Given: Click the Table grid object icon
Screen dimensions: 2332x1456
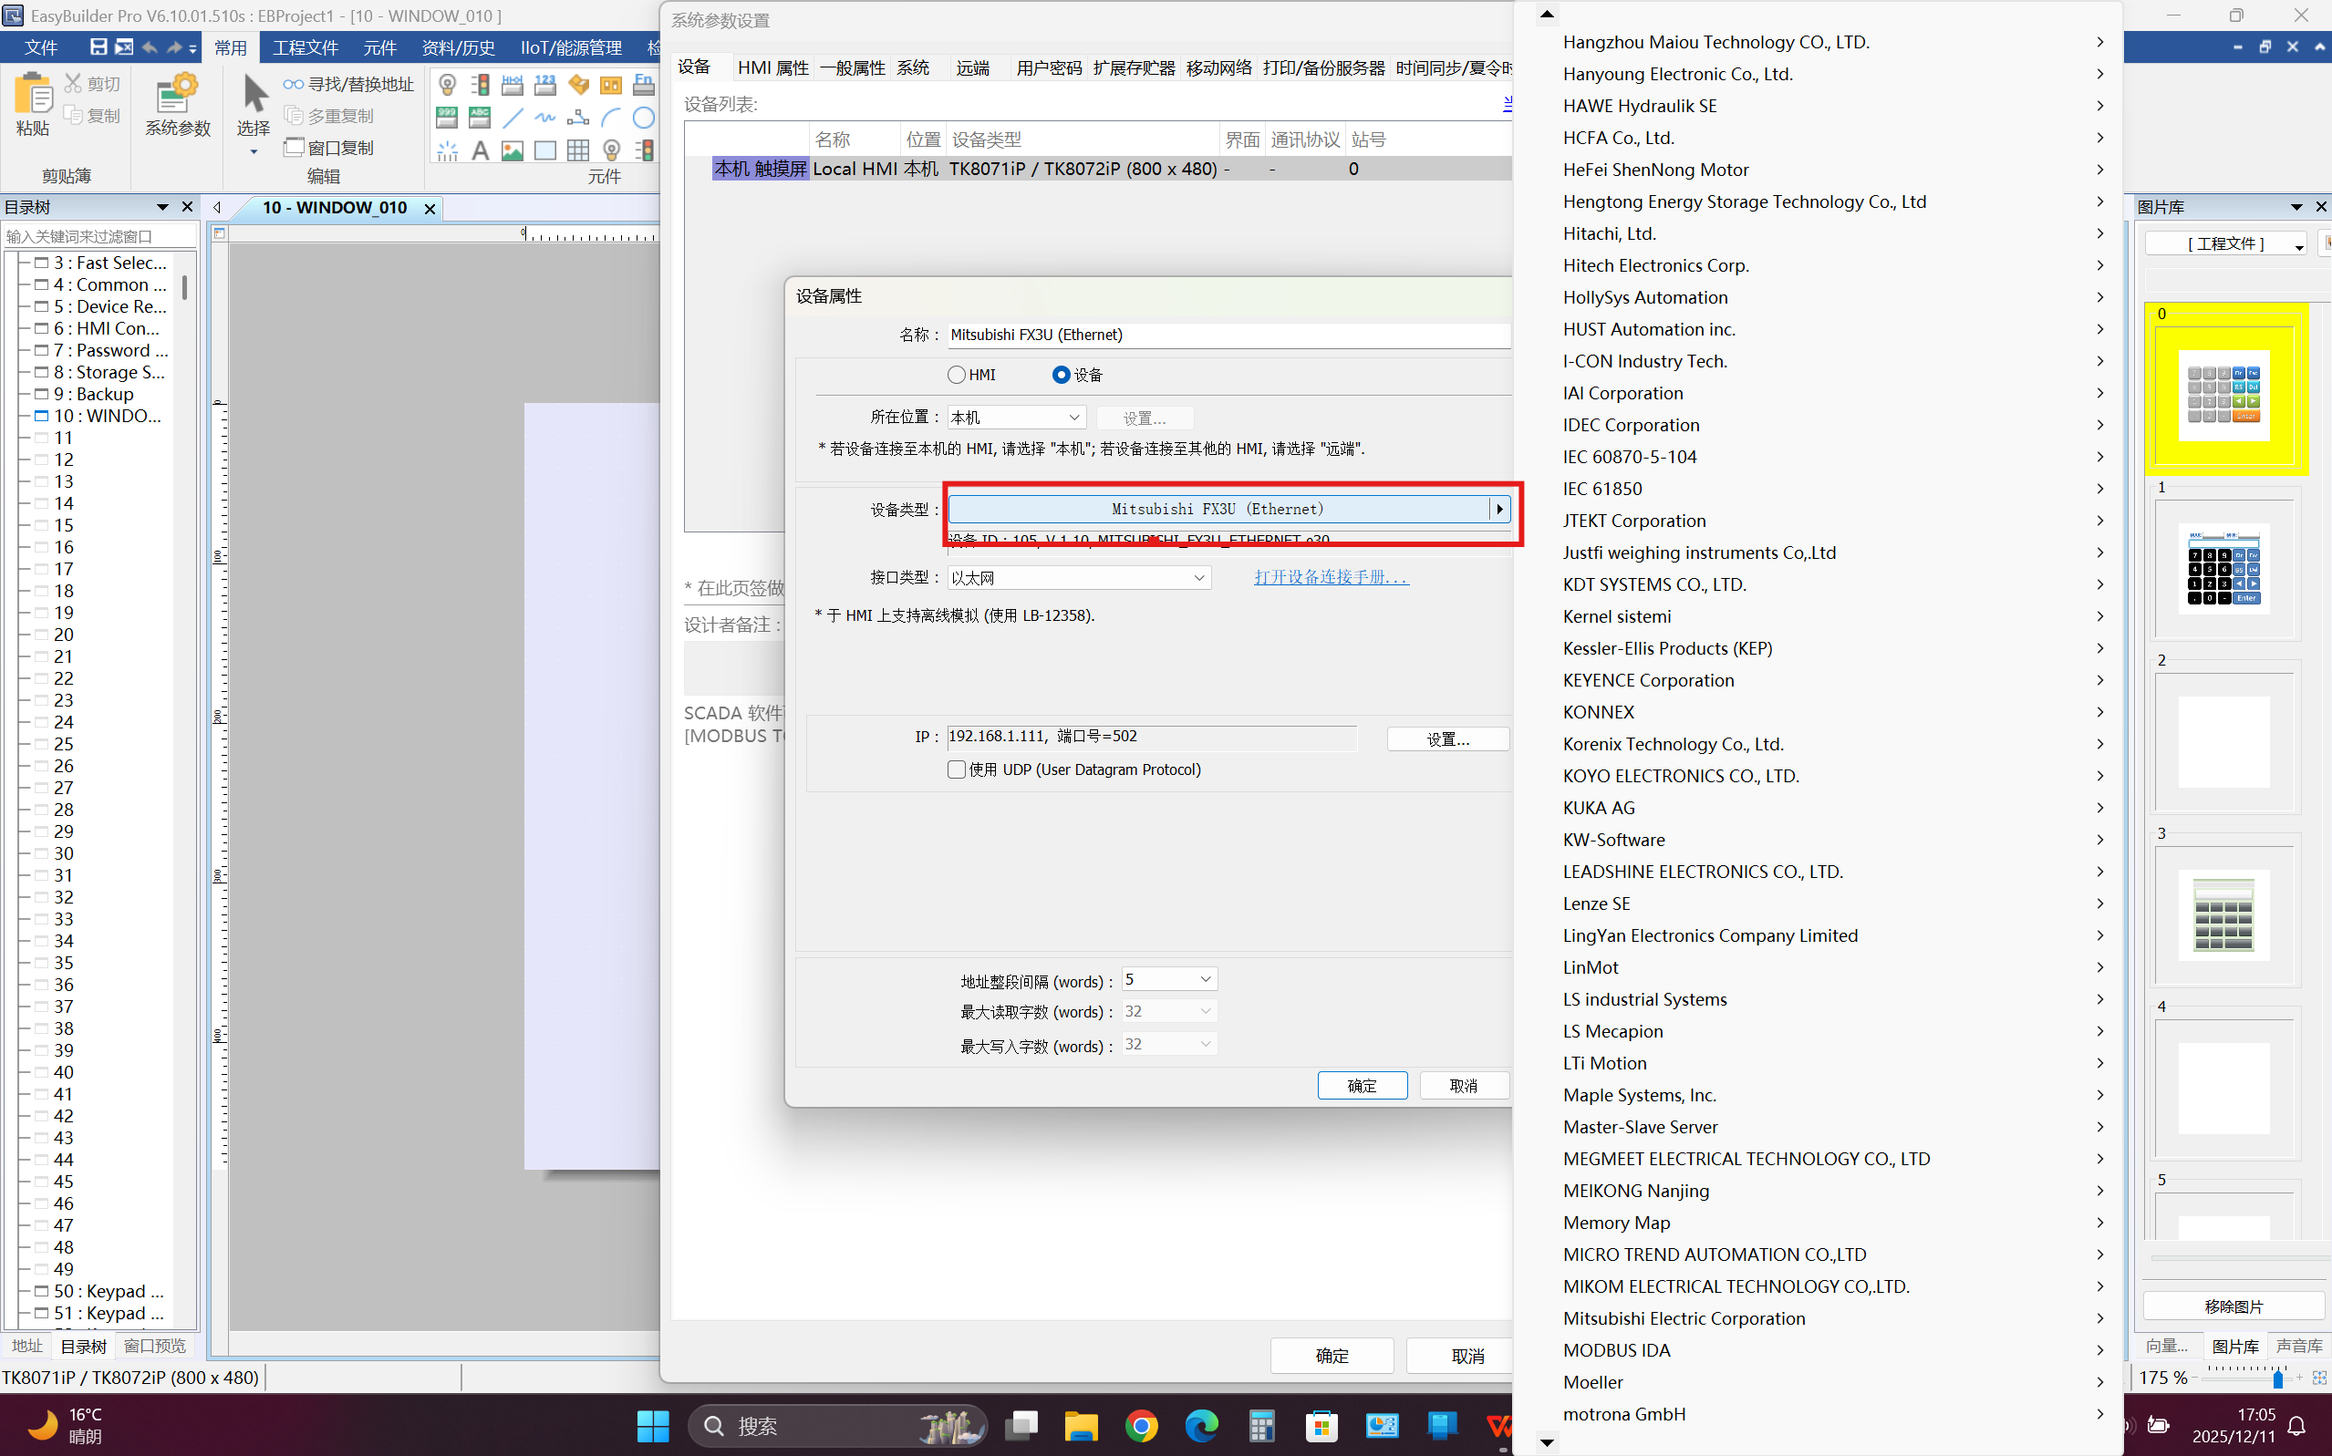Looking at the screenshot, I should click(x=578, y=150).
